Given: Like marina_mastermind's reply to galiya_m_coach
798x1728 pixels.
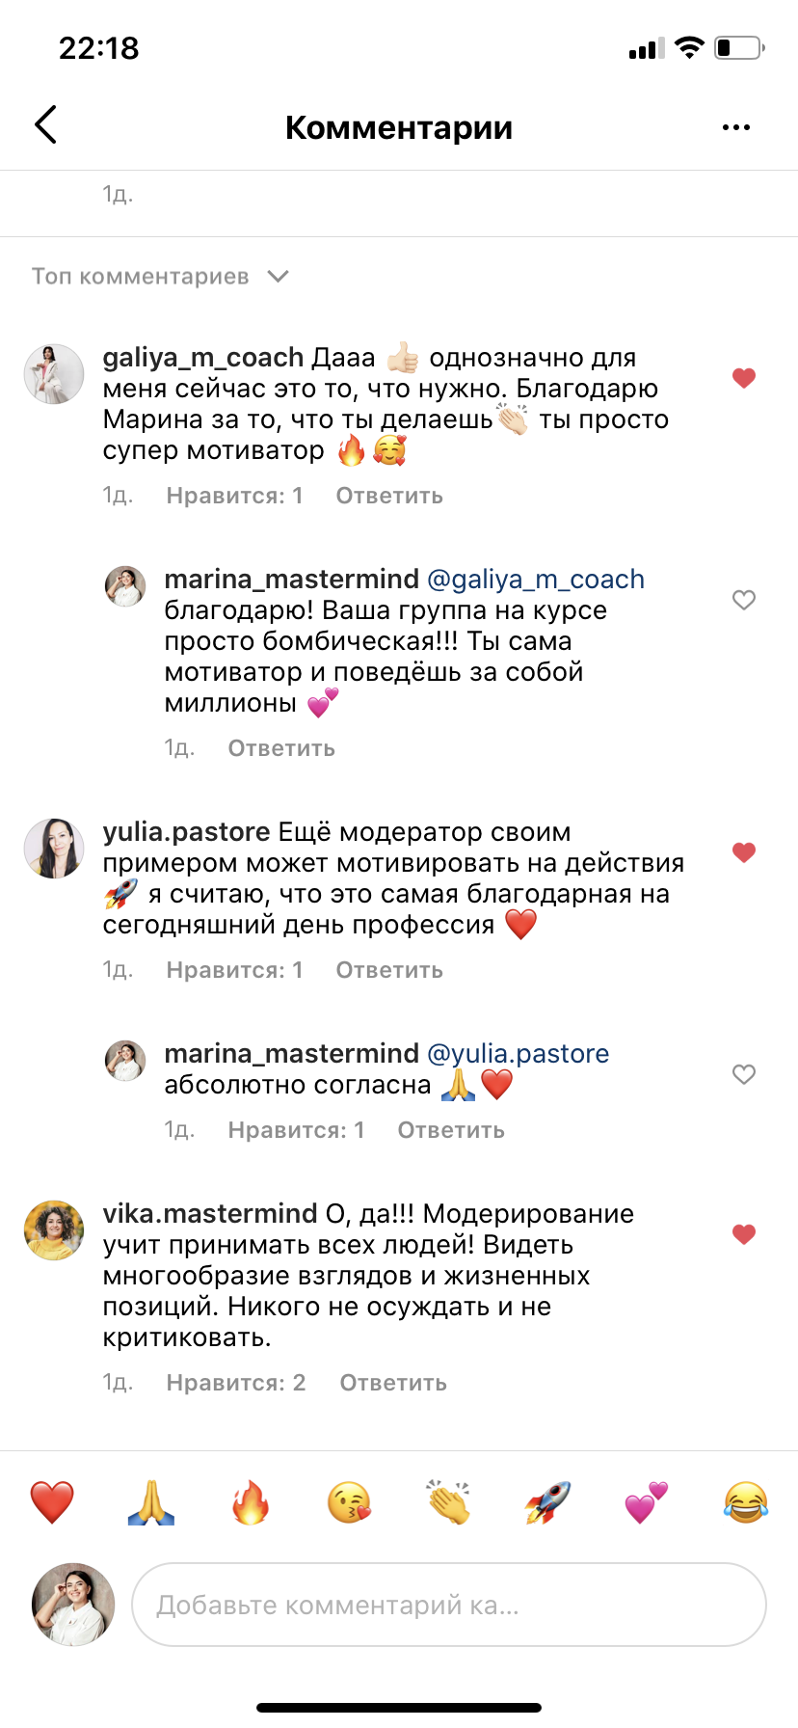Looking at the screenshot, I should [744, 600].
